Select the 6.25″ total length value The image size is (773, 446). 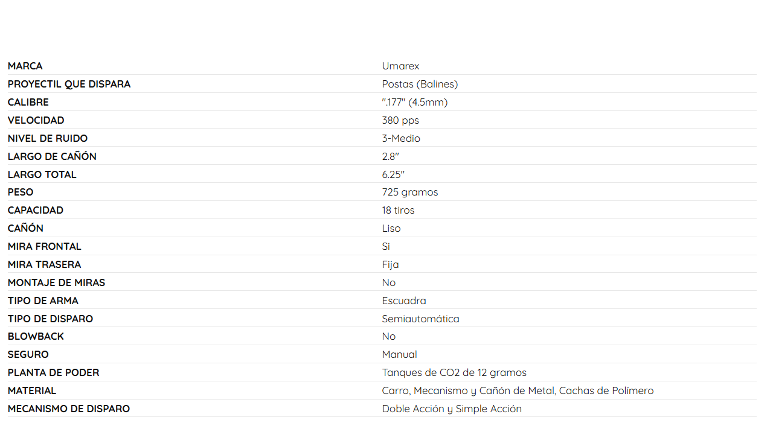pyautogui.click(x=393, y=174)
